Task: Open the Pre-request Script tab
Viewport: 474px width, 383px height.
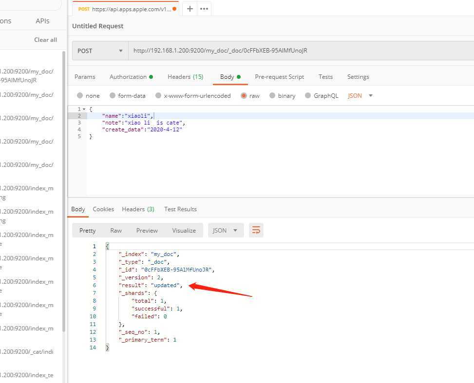Action: pyautogui.click(x=279, y=77)
